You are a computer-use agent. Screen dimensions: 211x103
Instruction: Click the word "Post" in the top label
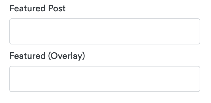click(x=57, y=8)
